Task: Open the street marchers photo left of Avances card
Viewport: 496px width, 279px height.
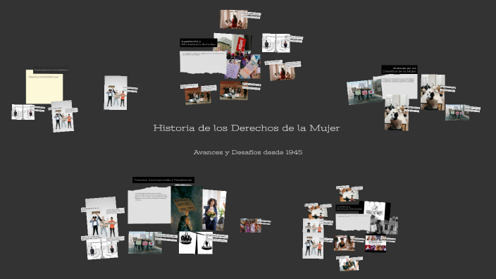Action: [x=364, y=92]
